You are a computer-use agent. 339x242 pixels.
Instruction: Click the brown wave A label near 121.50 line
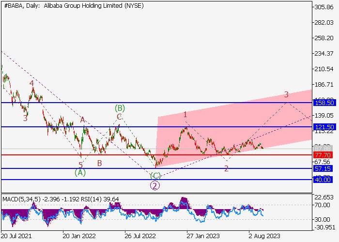82,120
